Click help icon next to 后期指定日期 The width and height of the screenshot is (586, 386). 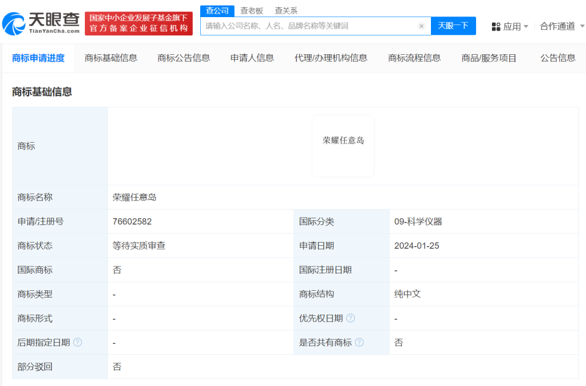click(x=78, y=342)
